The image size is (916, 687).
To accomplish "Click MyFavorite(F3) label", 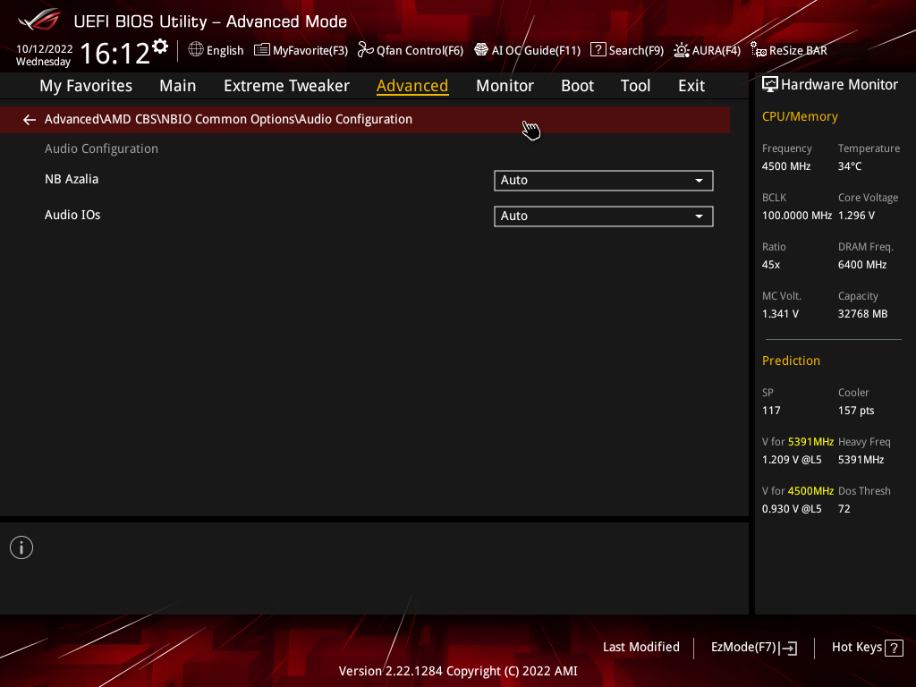I will [x=310, y=51].
